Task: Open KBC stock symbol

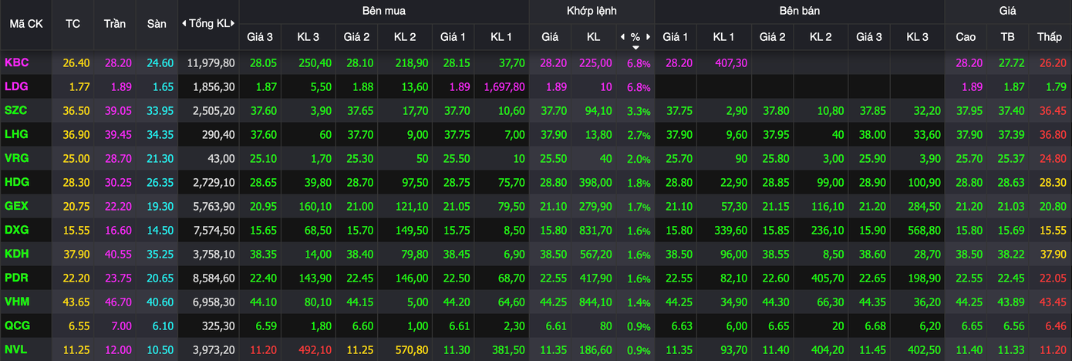Action: click(x=16, y=62)
